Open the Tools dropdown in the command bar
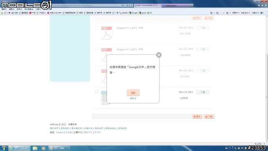The height and width of the screenshot is (151, 268). (255, 13)
